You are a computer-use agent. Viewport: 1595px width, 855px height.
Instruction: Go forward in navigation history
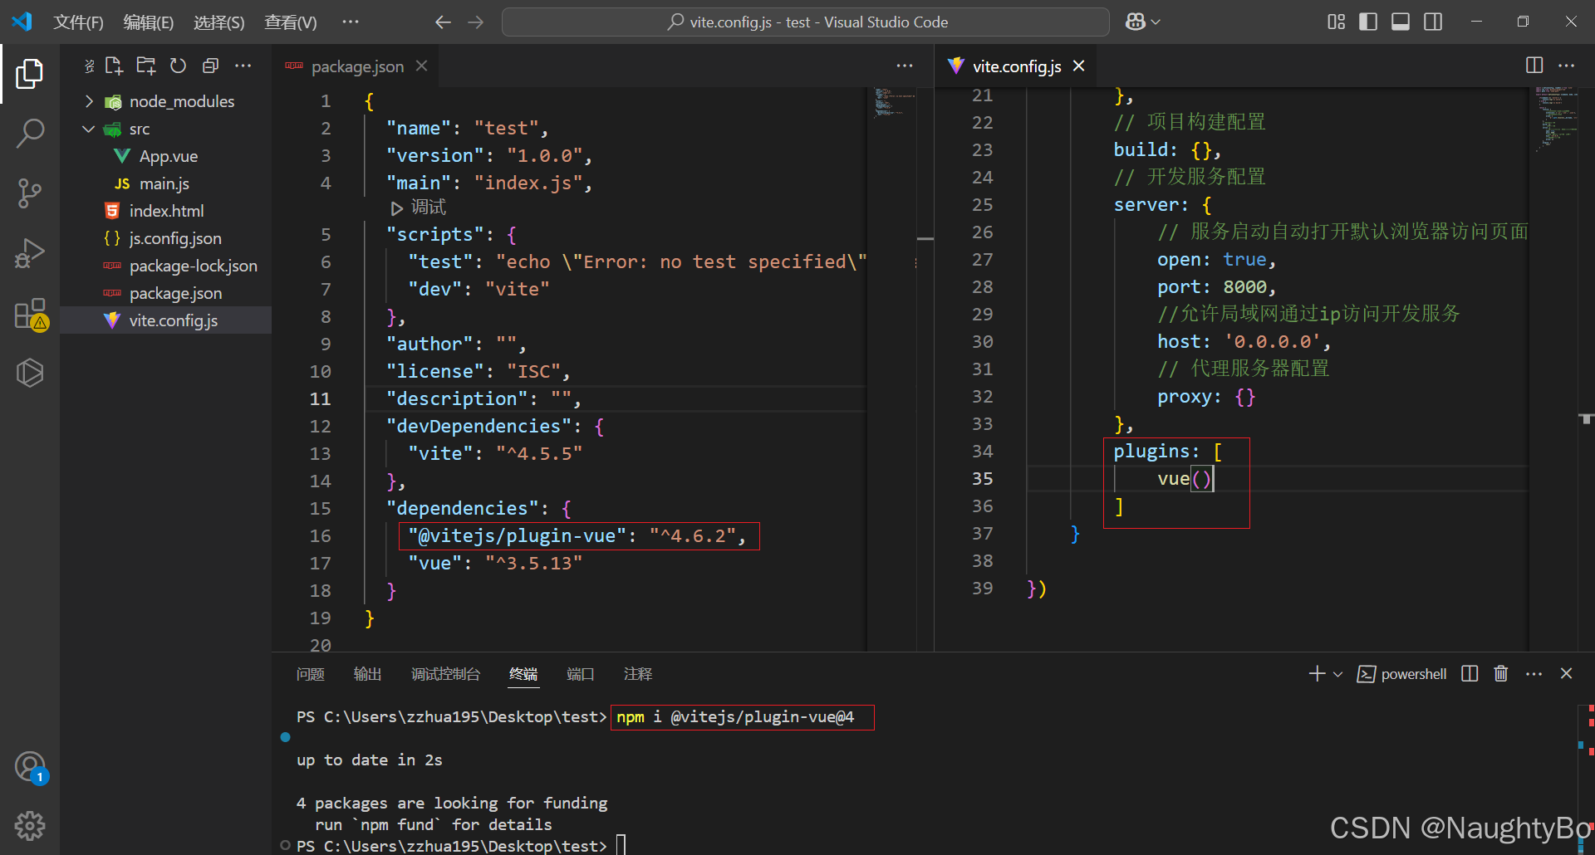click(x=476, y=22)
